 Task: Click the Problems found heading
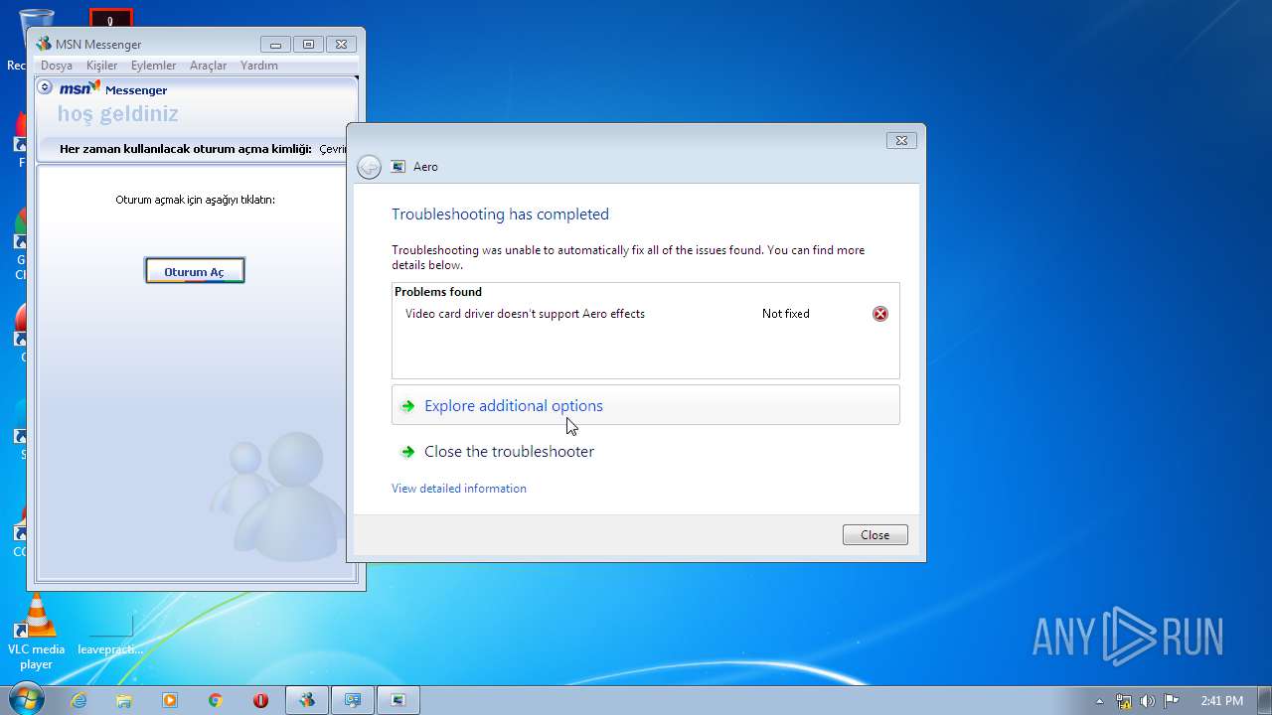(x=438, y=292)
